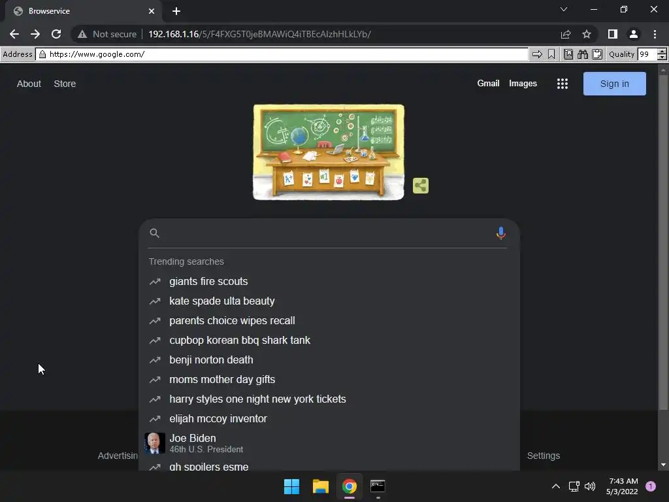Open the Chrome tab search chevron
This screenshot has height=502, width=669.
564,9
